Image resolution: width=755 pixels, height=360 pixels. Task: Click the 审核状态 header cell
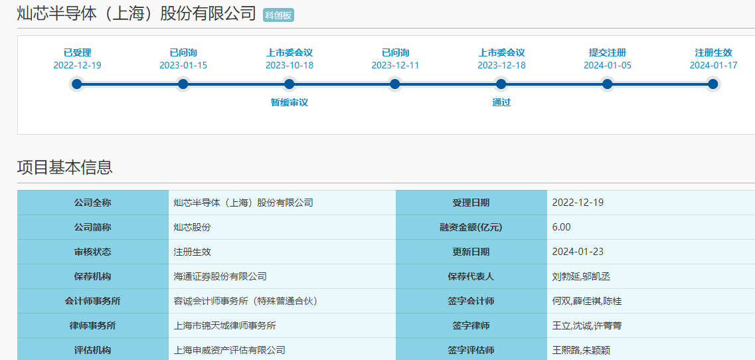[93, 252]
